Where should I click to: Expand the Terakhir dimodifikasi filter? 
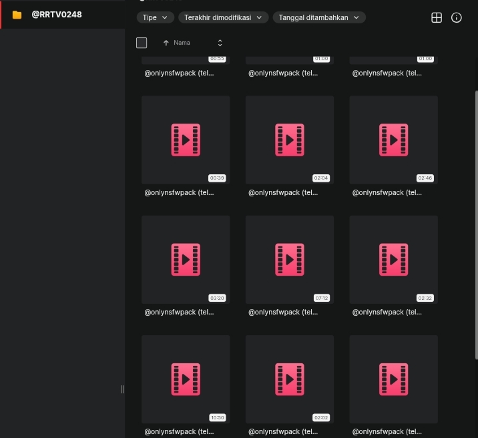[223, 17]
